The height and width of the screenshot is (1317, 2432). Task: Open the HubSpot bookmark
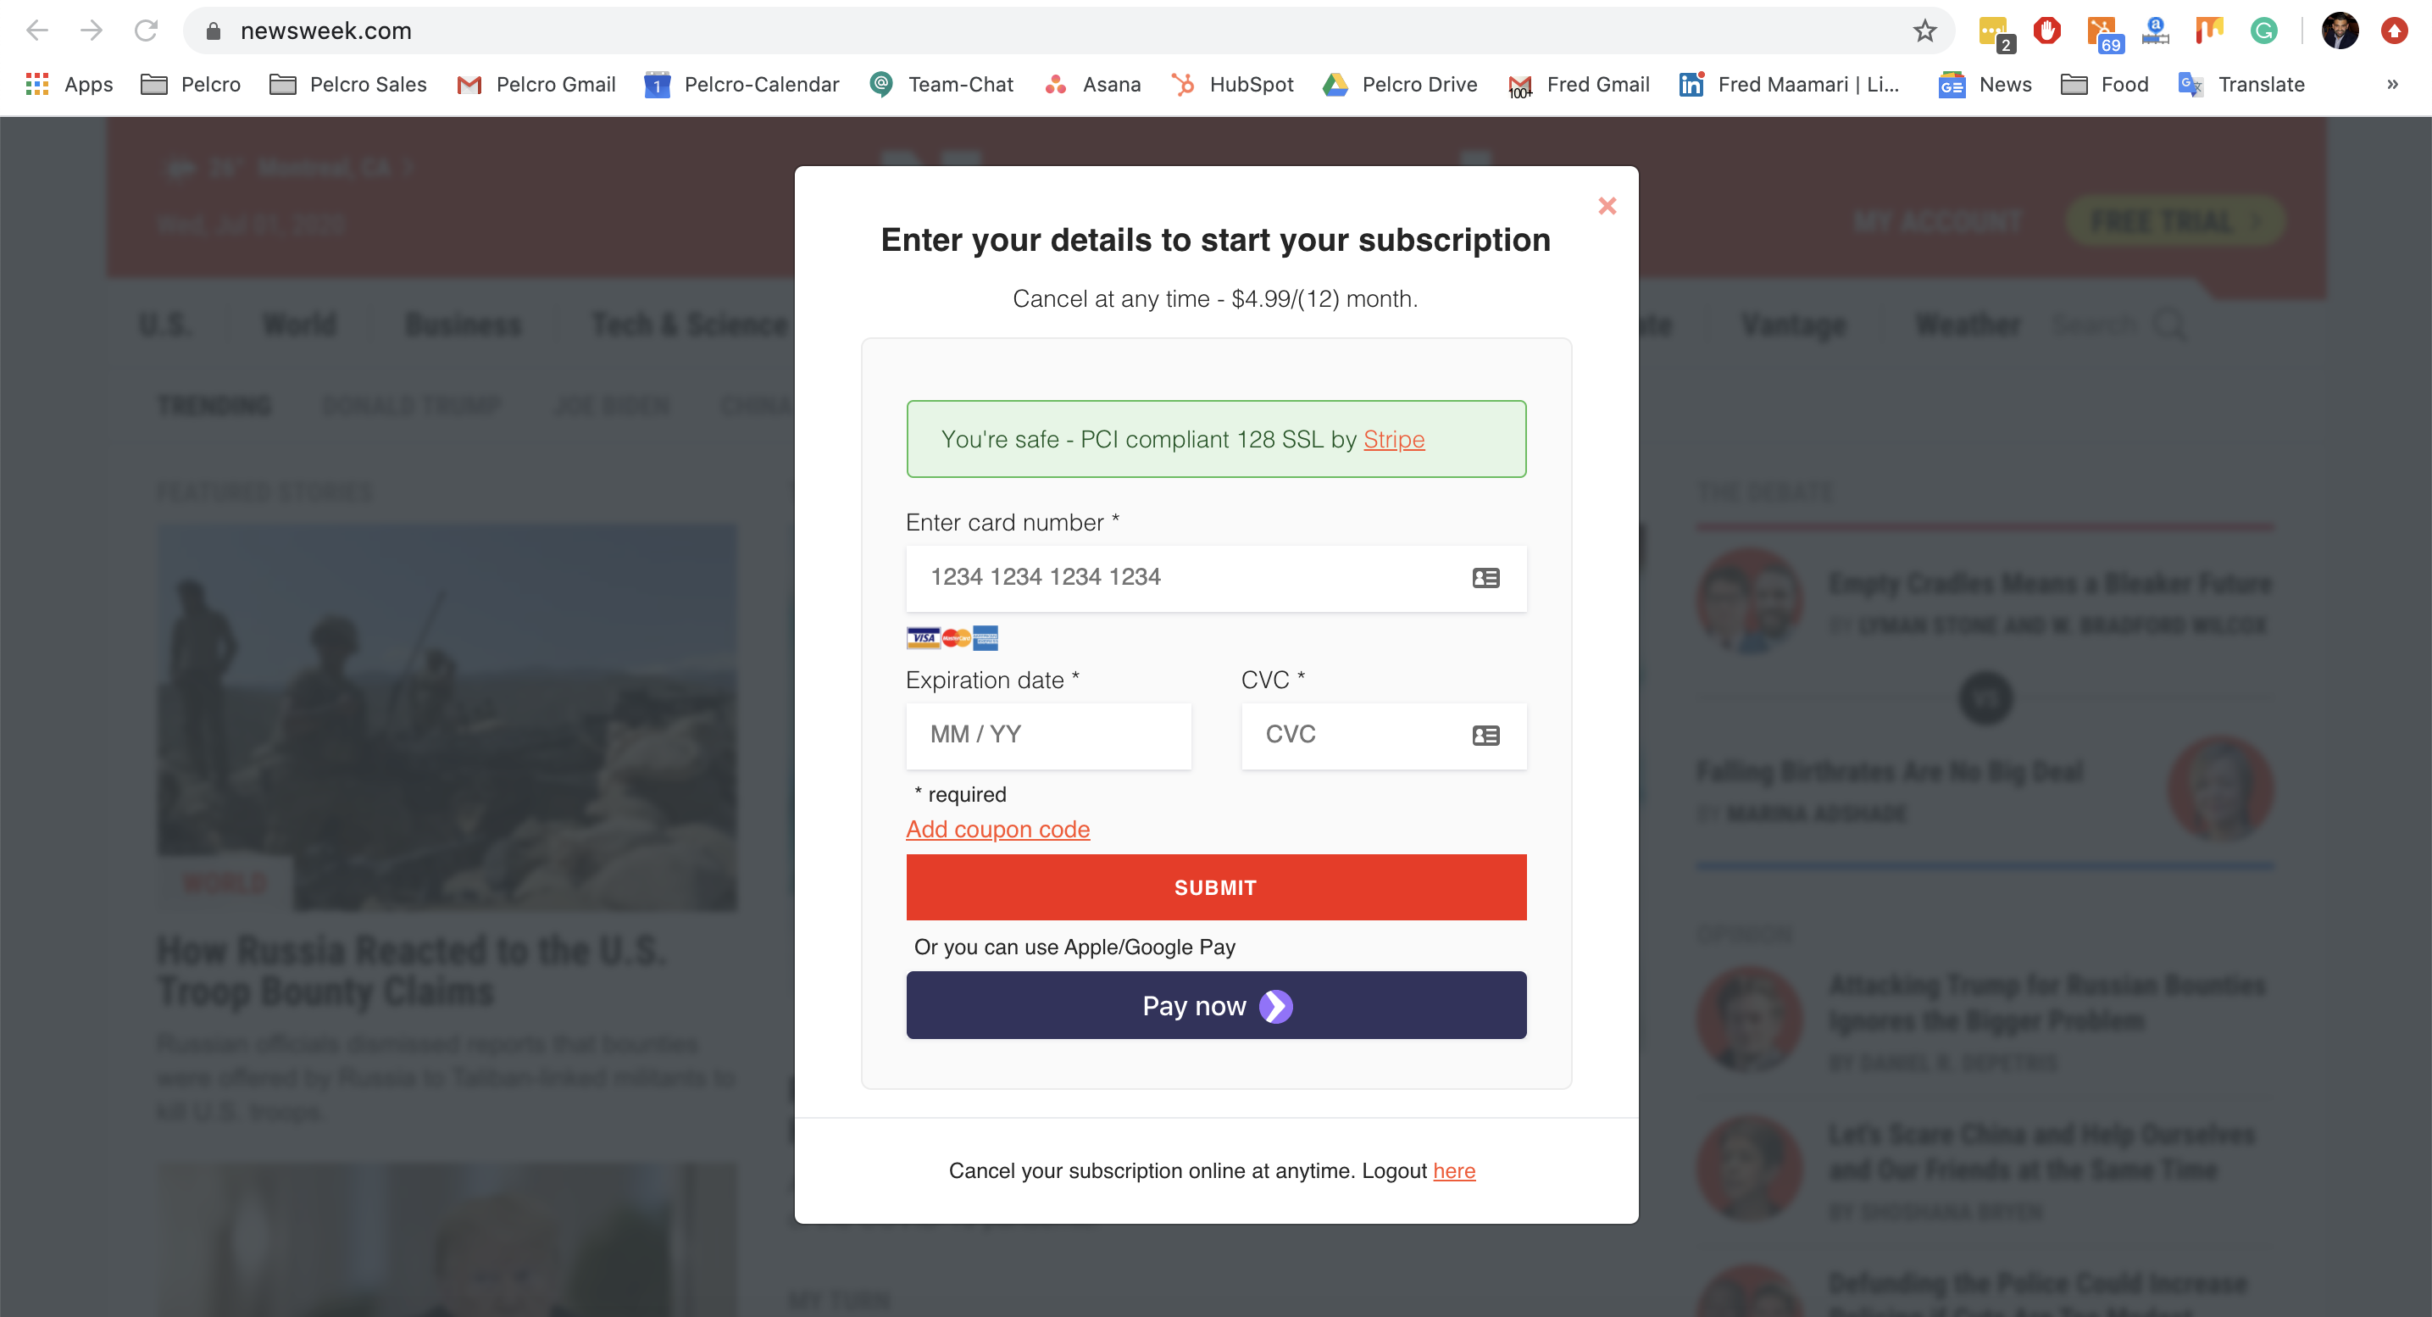point(1231,85)
